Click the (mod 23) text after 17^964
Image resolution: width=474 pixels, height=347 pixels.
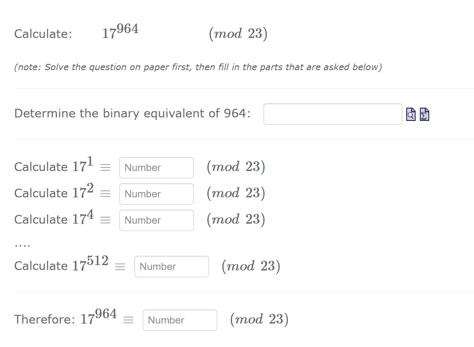258,319
